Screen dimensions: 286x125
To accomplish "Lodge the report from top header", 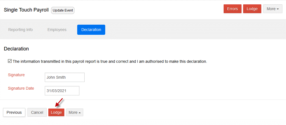I will 252,9.
